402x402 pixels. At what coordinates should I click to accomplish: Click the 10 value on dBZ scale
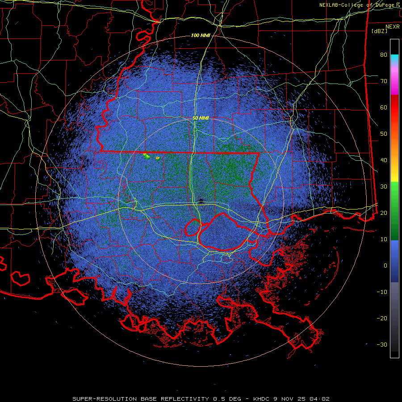click(x=384, y=239)
